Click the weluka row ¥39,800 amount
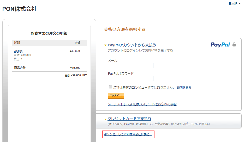 pyautogui.click(x=75, y=51)
